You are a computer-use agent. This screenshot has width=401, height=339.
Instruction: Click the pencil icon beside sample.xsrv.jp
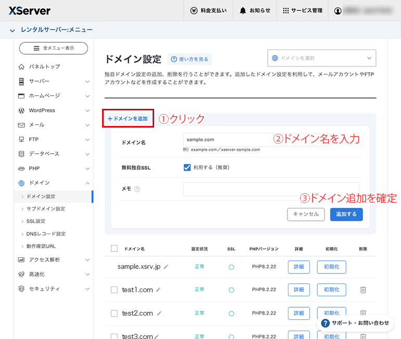(x=166, y=267)
